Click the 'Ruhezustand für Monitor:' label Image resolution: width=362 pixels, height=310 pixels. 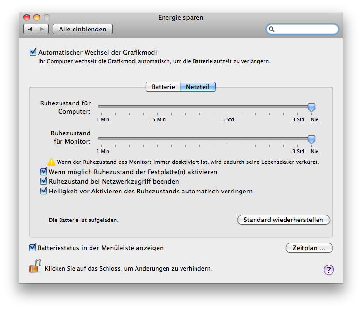(70, 137)
